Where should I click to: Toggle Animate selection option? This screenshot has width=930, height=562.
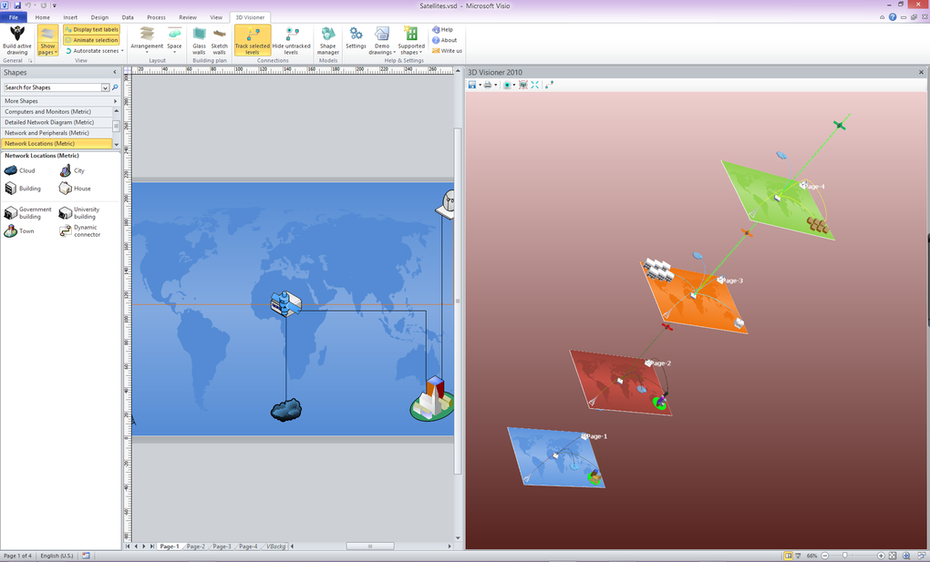92,40
